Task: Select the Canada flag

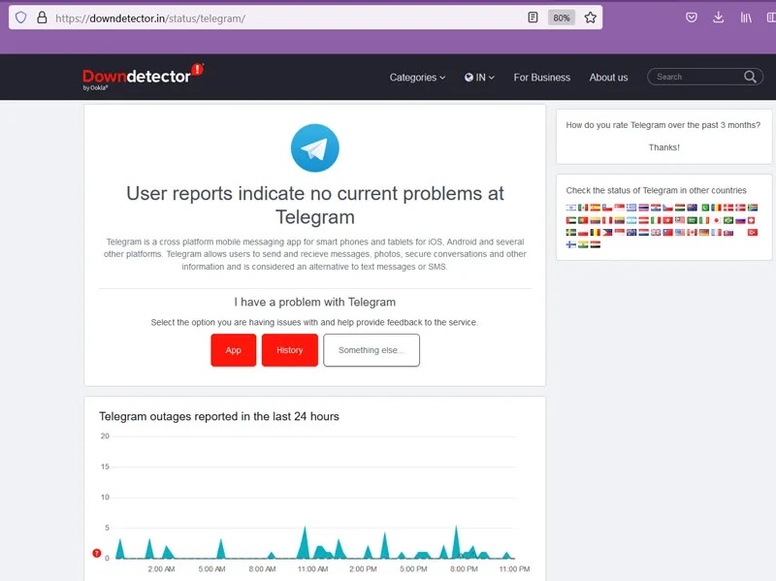Action: point(692,232)
